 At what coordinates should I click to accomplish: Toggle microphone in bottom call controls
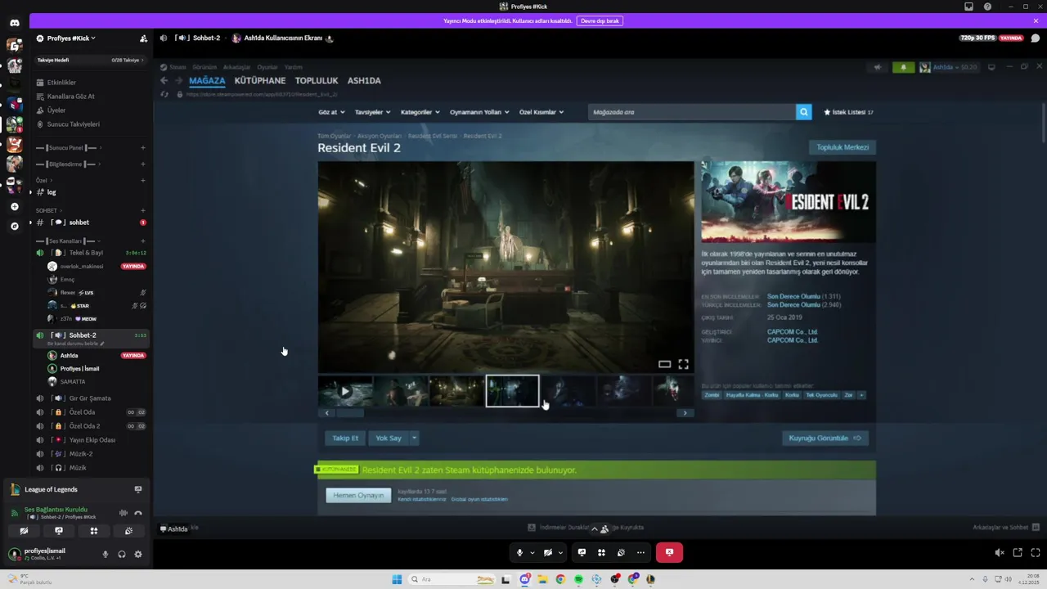tap(519, 552)
